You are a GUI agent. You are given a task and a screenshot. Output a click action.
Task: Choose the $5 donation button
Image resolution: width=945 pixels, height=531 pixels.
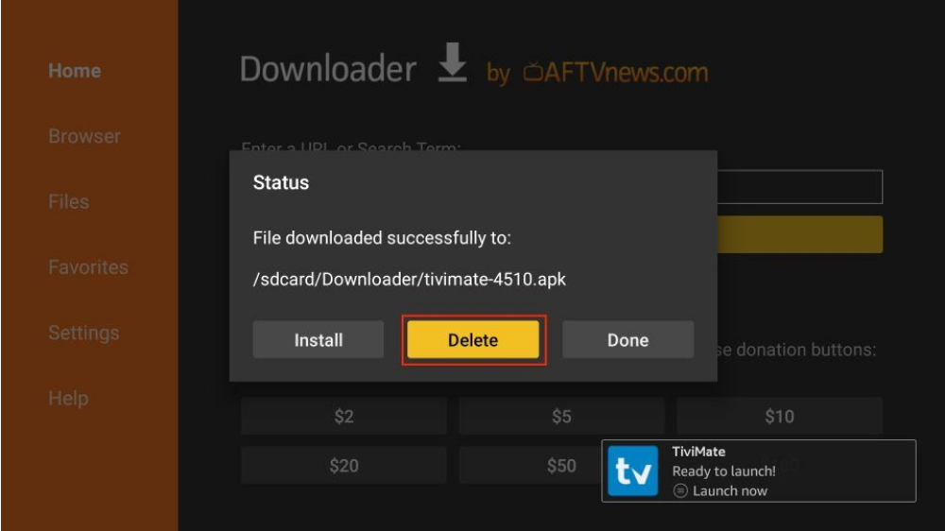561,416
